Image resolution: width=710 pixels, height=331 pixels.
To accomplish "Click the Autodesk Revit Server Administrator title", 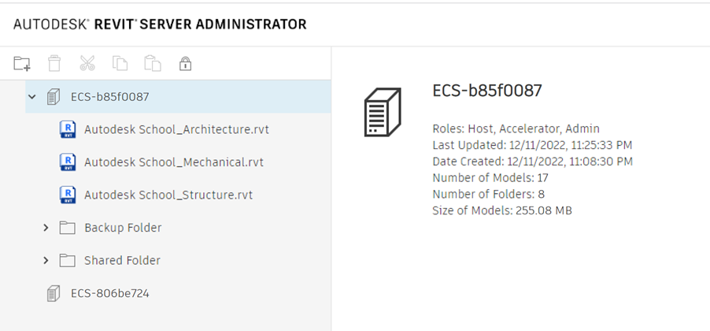I will tap(160, 24).
